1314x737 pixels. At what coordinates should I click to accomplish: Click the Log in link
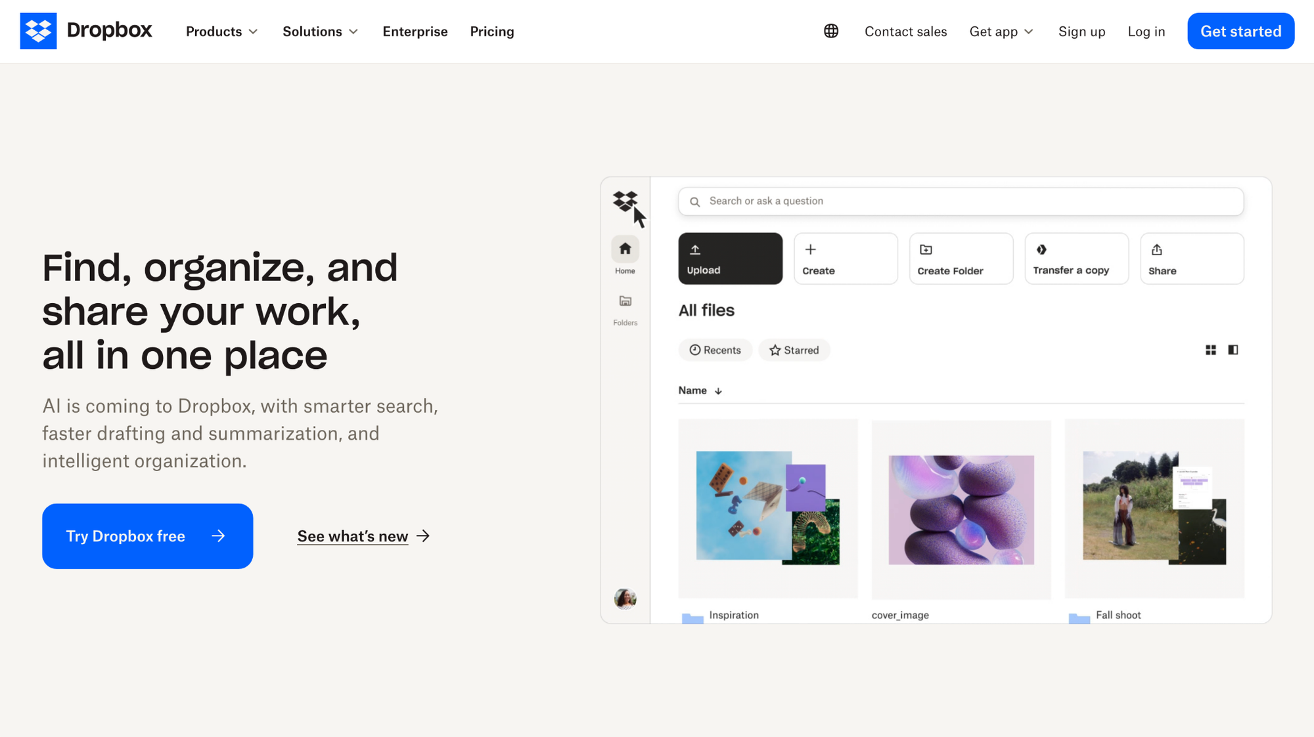pyautogui.click(x=1146, y=32)
